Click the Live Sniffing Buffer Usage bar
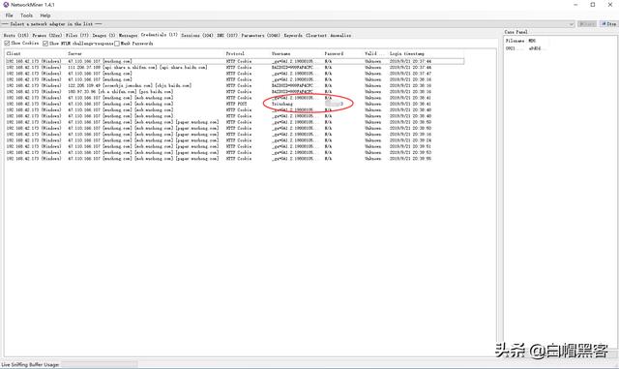 (99, 364)
